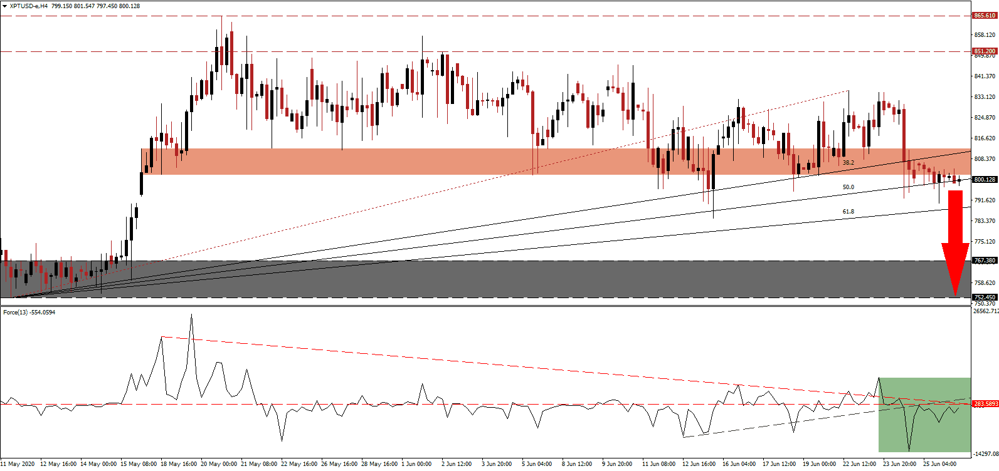Image resolution: width=999 pixels, height=471 pixels.
Task: Click the 25 Jun 04:00 time axis label
Action: 939,464
